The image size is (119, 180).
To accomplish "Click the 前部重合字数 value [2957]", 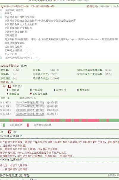I will (54, 74).
